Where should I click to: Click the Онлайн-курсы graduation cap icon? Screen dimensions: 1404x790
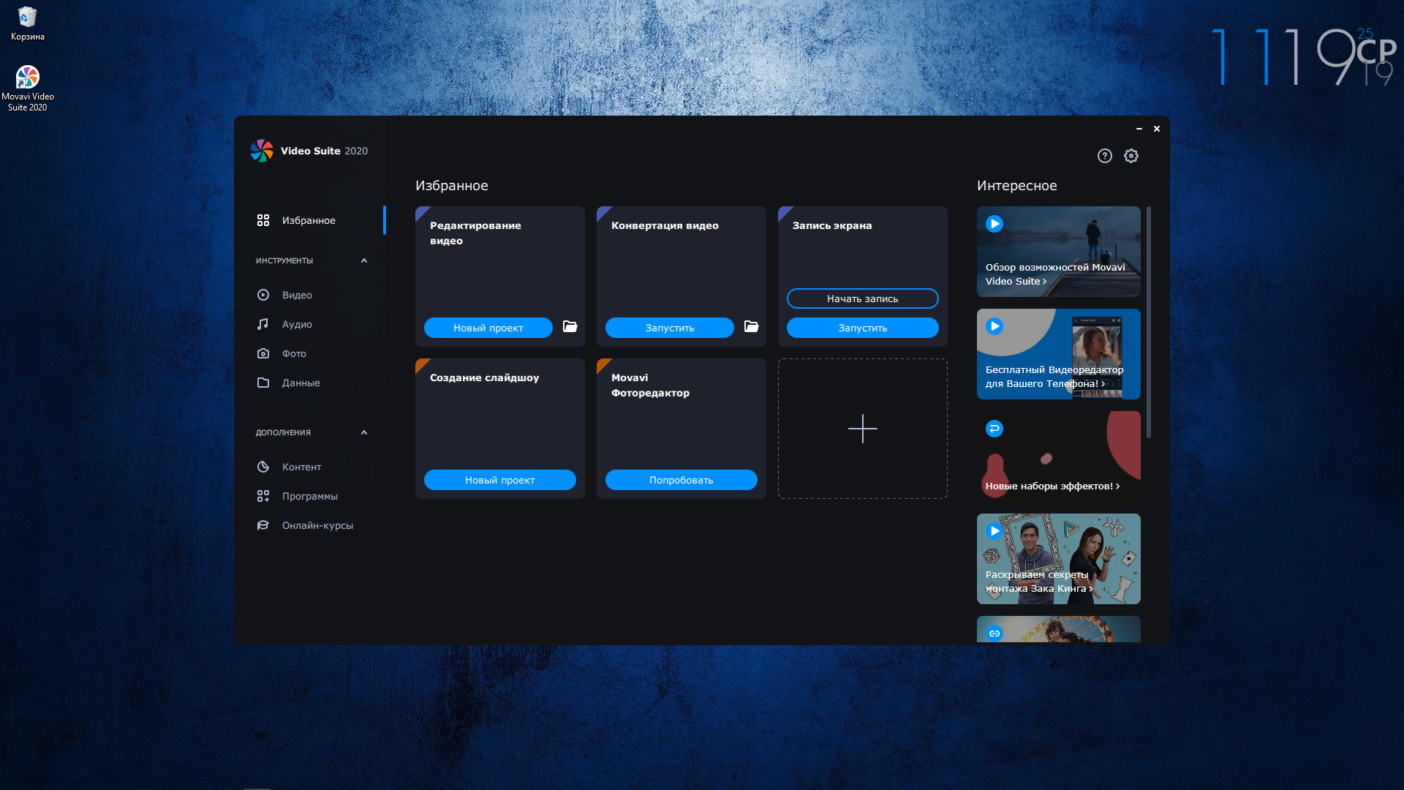point(263,525)
